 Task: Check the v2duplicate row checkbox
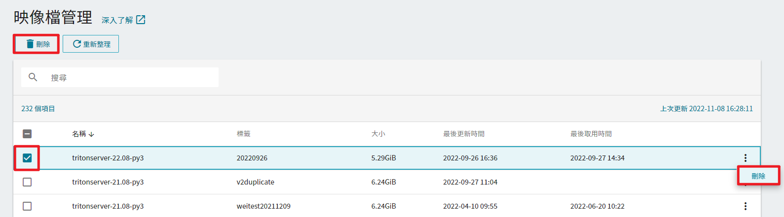coord(27,182)
